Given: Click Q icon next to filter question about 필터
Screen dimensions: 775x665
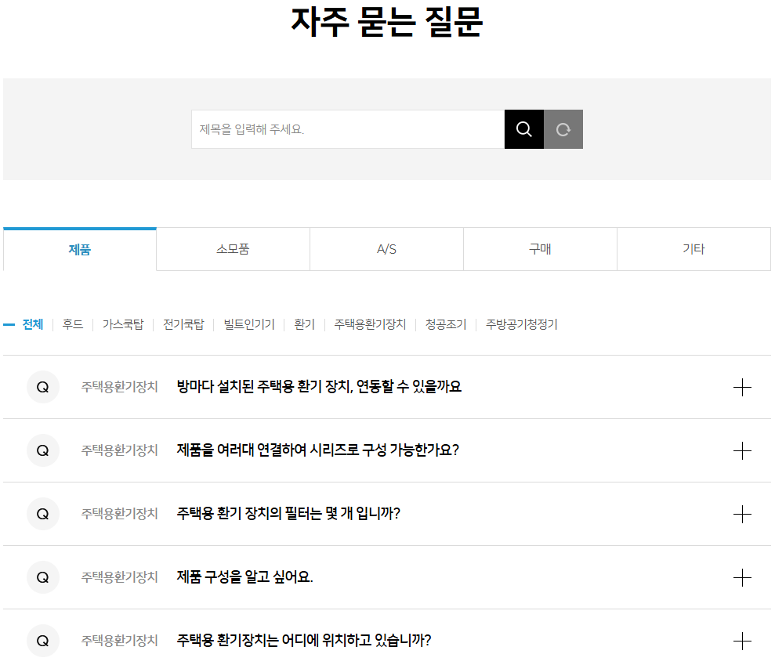Looking at the screenshot, I should point(43,514).
